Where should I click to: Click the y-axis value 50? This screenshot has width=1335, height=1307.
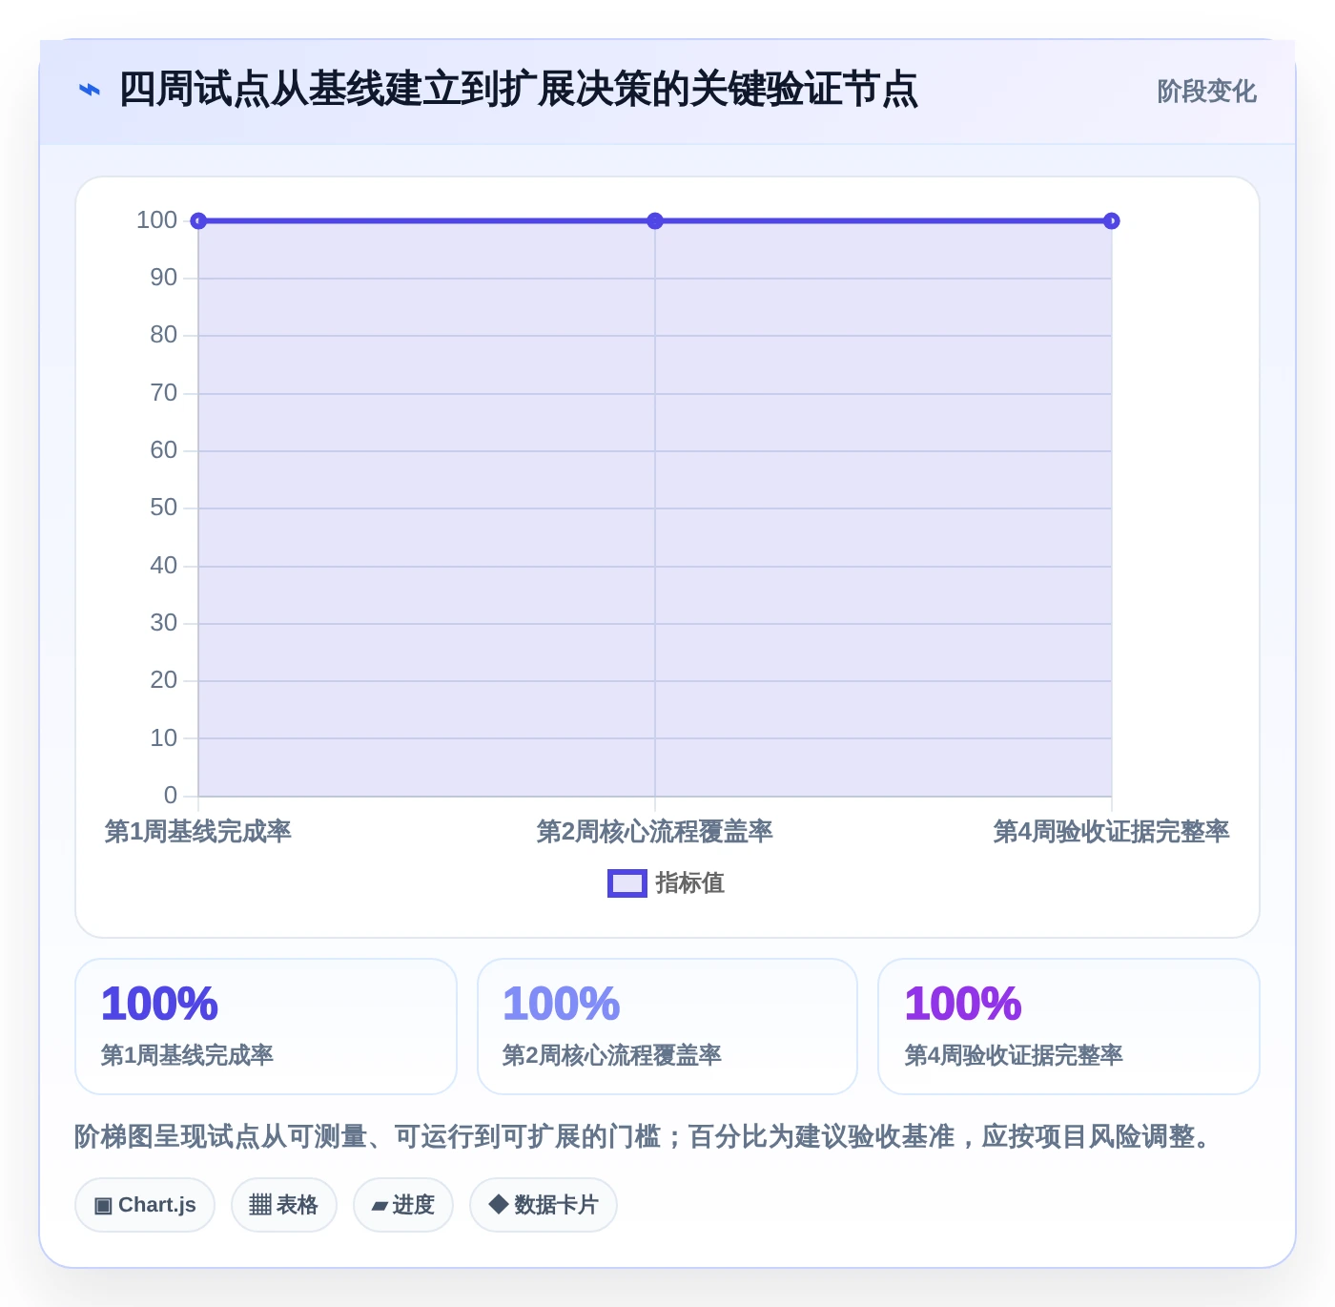coord(164,508)
